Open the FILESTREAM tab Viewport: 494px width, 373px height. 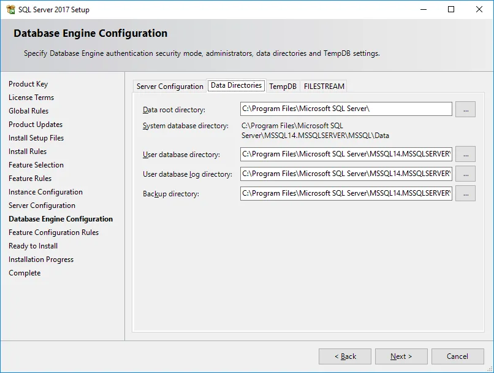click(x=324, y=87)
